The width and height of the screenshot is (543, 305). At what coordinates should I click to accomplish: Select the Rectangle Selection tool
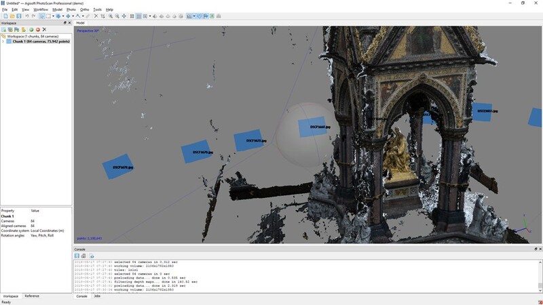click(48, 16)
